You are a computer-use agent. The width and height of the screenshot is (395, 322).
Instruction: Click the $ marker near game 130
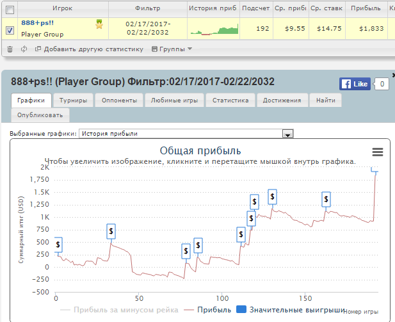pos(272,197)
